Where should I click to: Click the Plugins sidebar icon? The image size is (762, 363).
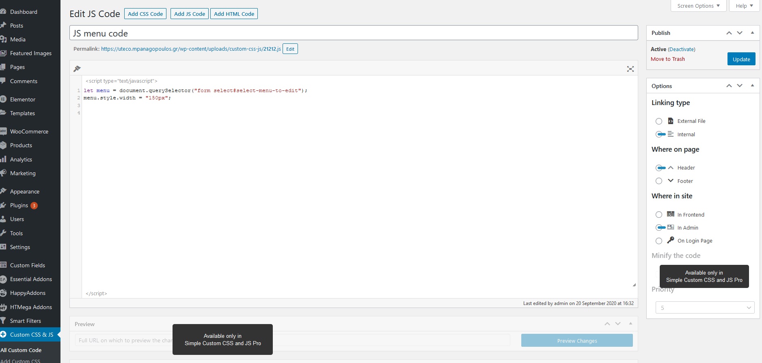pyautogui.click(x=3, y=205)
